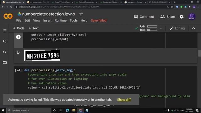Viewport: 201px width, 113px height.
Task: Add a new Code cell
Action: (x=19, y=28)
